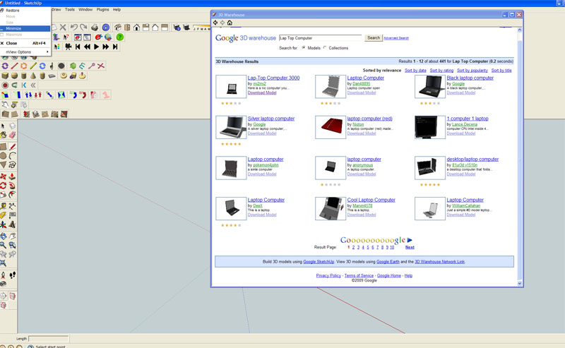
Task: Click the 3D Warehouse vertical scrollbar
Action: (x=520, y=156)
